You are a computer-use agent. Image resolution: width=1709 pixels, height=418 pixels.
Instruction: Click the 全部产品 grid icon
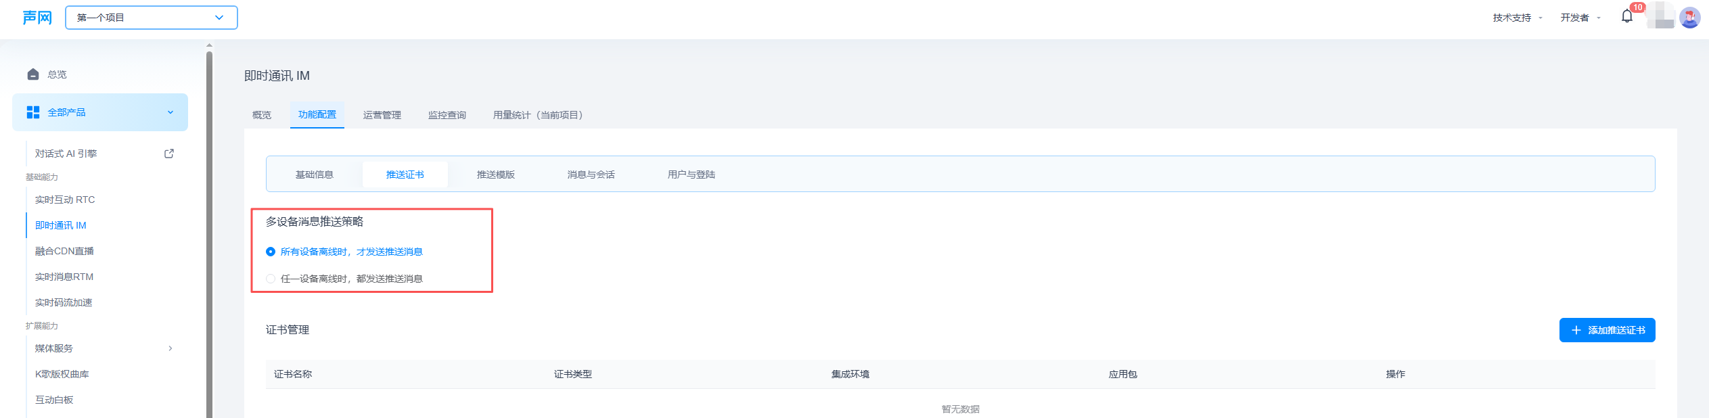[33, 112]
